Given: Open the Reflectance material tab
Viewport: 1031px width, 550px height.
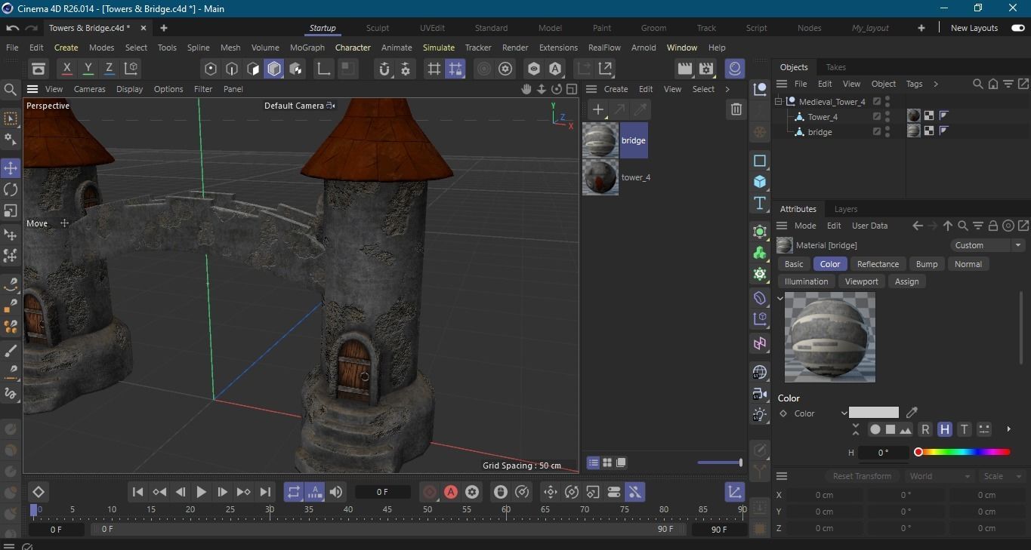Looking at the screenshot, I should coord(878,264).
